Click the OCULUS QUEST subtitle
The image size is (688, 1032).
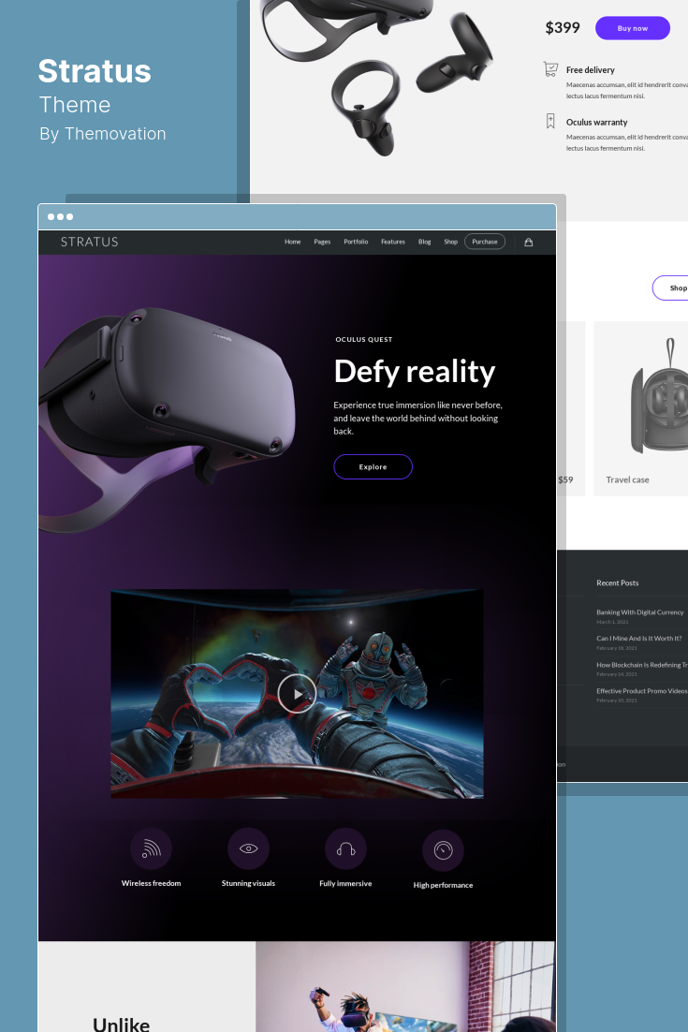click(x=364, y=340)
